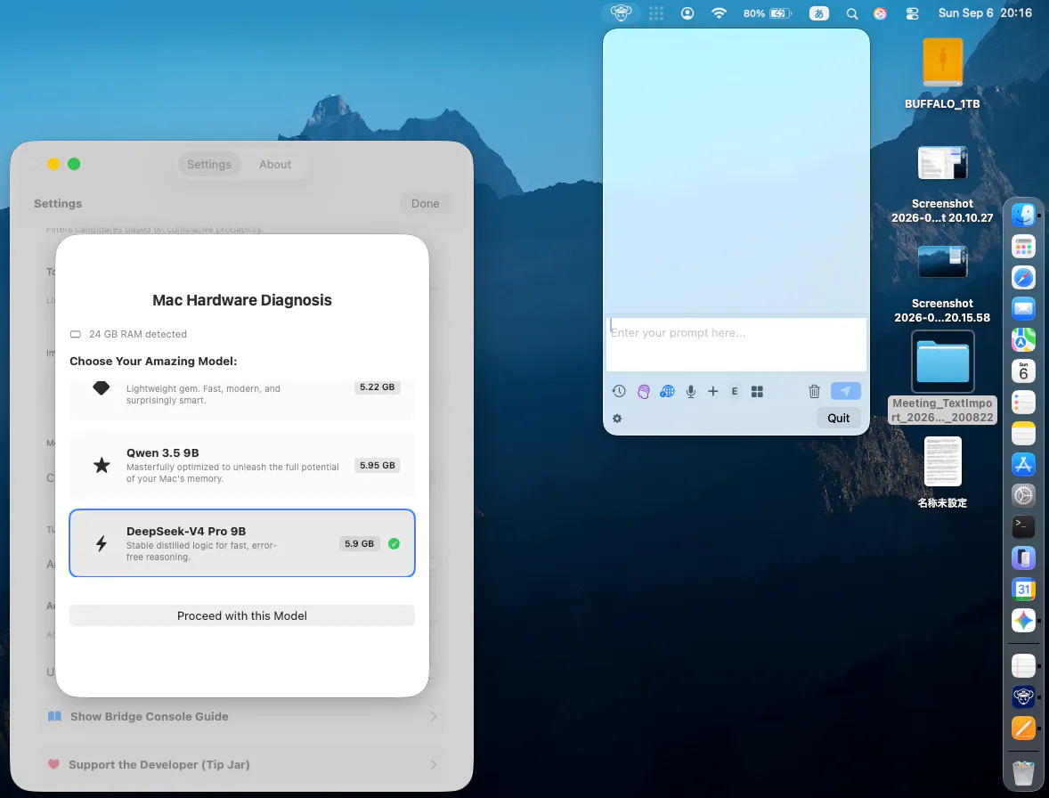Select Meeting_TextImport folder on desktop
Viewport: 1049px width, 798px height.
[942, 378]
